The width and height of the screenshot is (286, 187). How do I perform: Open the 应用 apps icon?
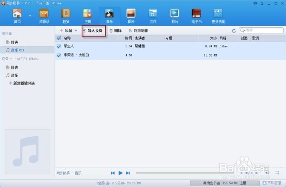pyautogui.click(x=88, y=16)
